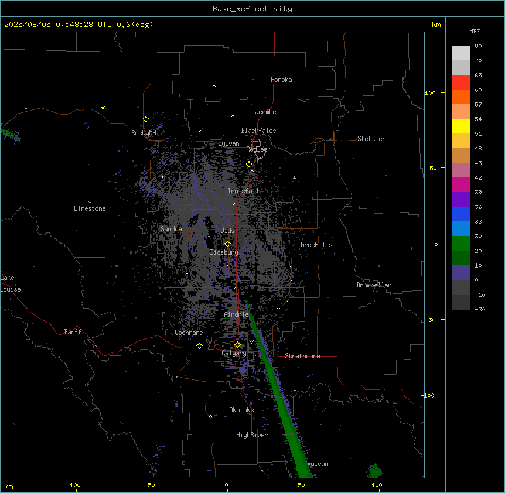Click the dark green 10–20 dBZ legend swatch
The height and width of the screenshot is (493, 505).
tap(460, 258)
